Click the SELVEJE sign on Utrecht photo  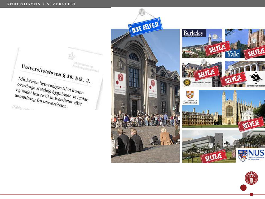point(206,73)
